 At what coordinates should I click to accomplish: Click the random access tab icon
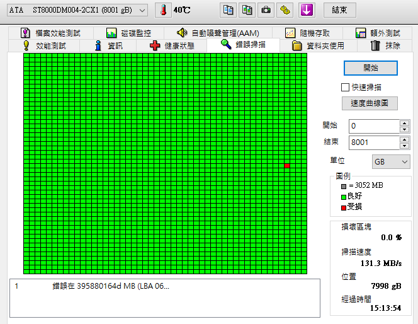[x=290, y=33]
